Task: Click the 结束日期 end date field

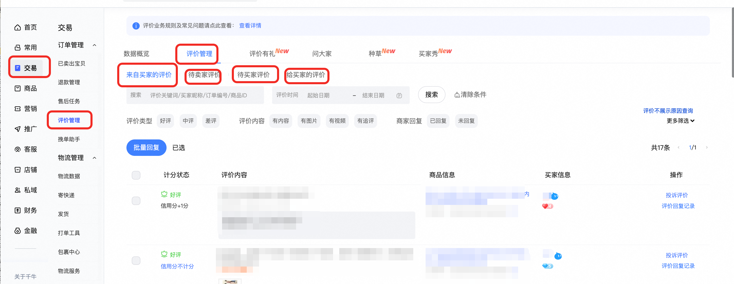Action: (x=373, y=95)
